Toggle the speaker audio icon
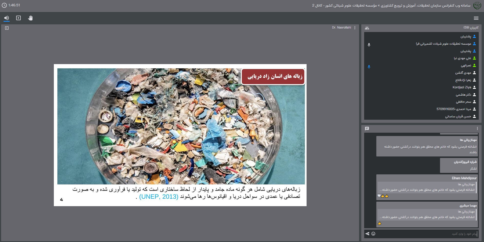 (7, 18)
